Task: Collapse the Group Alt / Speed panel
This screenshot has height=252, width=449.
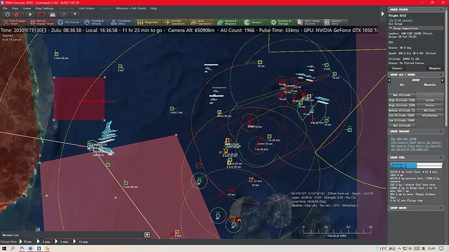Action: point(441,75)
